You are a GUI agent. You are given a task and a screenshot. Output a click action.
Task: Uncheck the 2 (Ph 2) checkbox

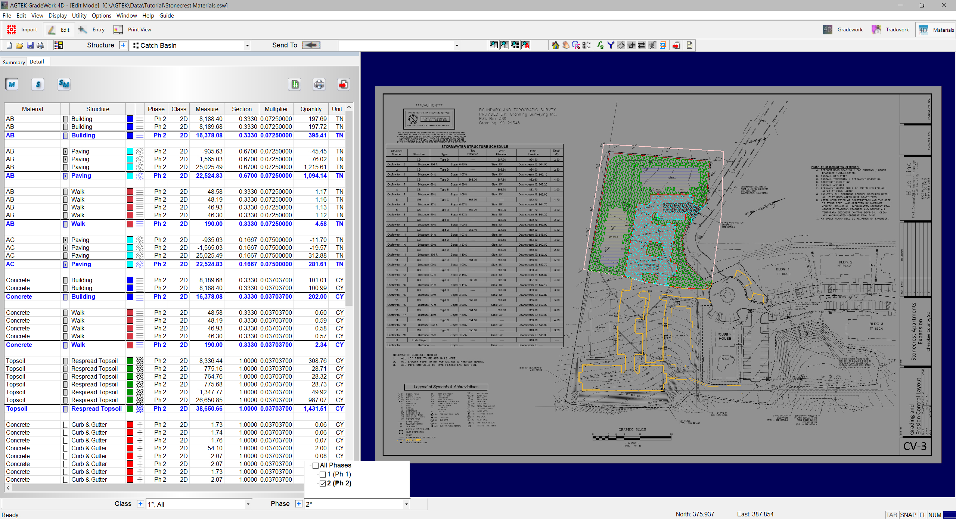pos(323,484)
